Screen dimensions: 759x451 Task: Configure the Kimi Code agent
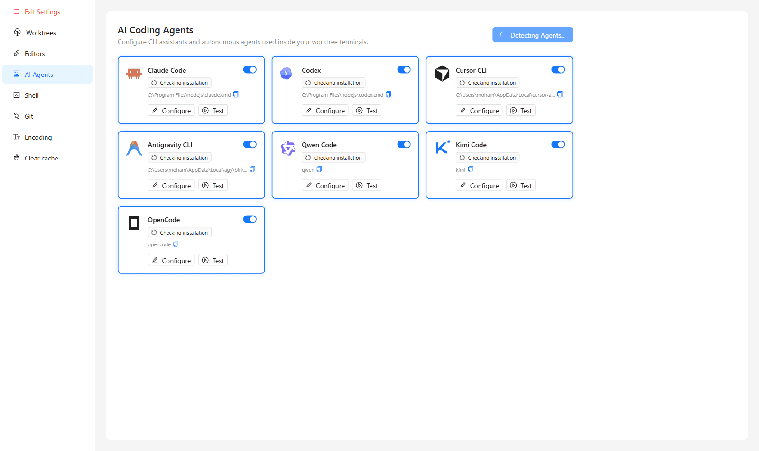(479, 186)
